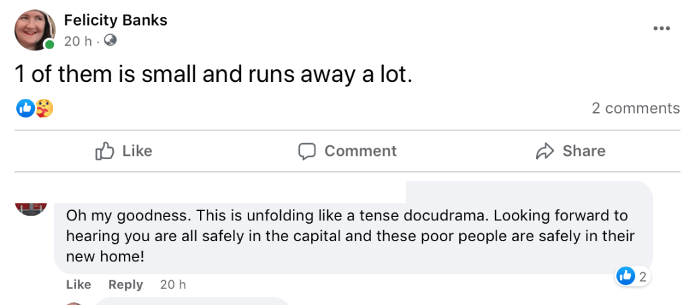View the comment's 2 like reactions

(x=632, y=275)
